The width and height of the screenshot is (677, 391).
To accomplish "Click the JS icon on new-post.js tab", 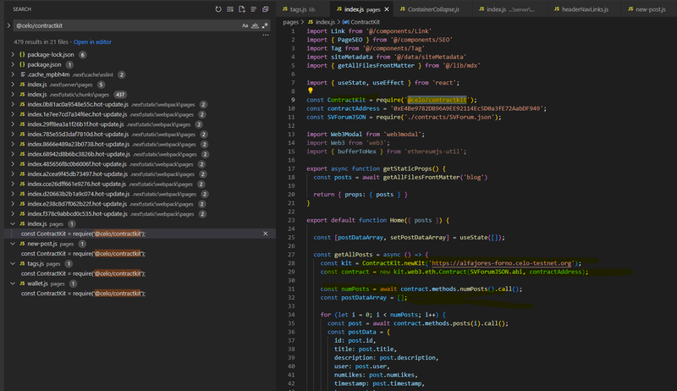I will pyautogui.click(x=630, y=9).
